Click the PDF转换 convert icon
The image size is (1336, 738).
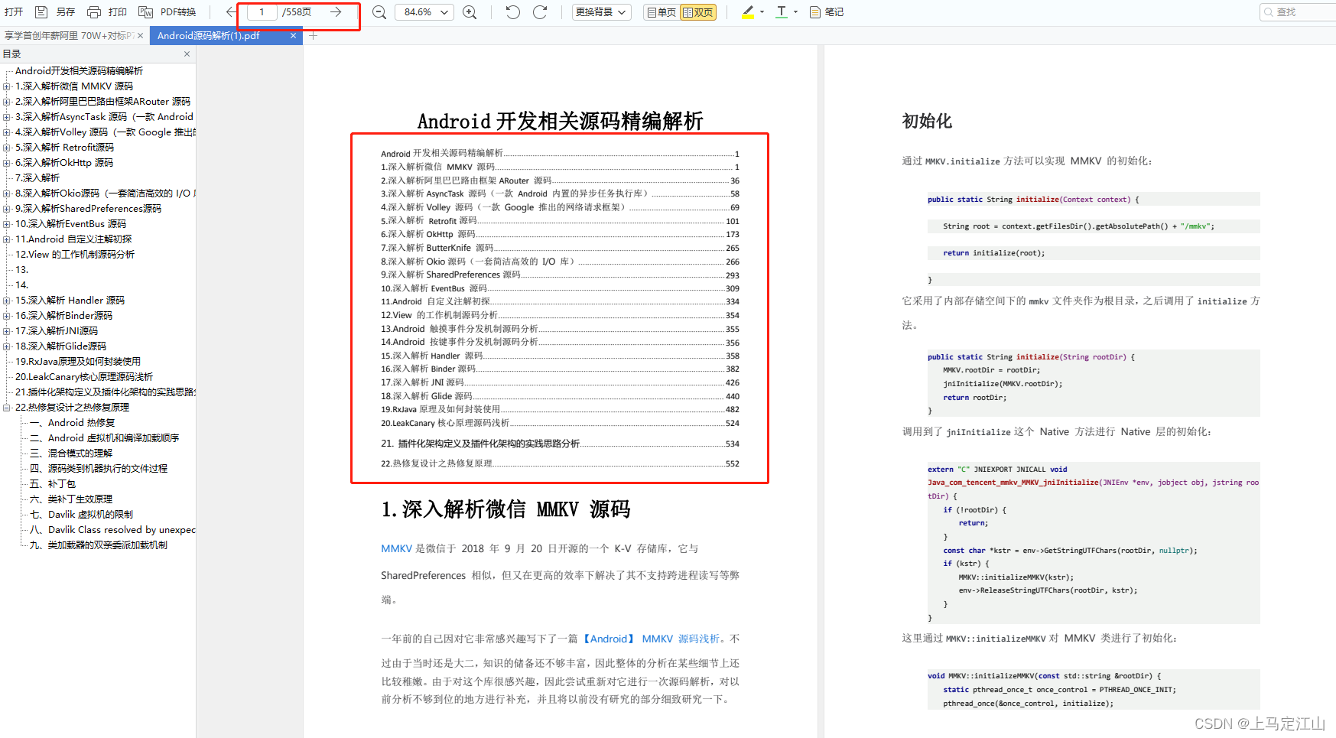point(145,12)
